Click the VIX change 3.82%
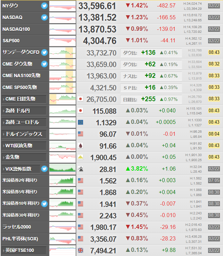223x256 pixels. [137, 169]
